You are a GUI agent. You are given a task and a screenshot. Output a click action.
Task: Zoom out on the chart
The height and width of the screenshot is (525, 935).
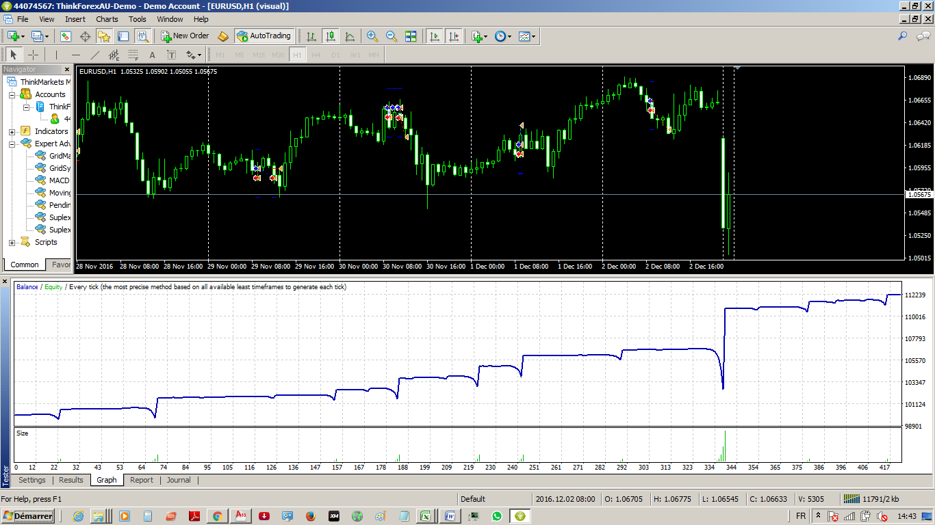pyautogui.click(x=392, y=36)
